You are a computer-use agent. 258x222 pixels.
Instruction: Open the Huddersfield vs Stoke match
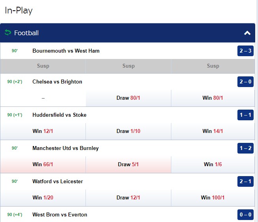(x=59, y=115)
